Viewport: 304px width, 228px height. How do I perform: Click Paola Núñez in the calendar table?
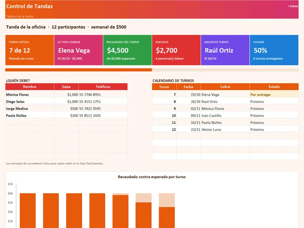225,122
